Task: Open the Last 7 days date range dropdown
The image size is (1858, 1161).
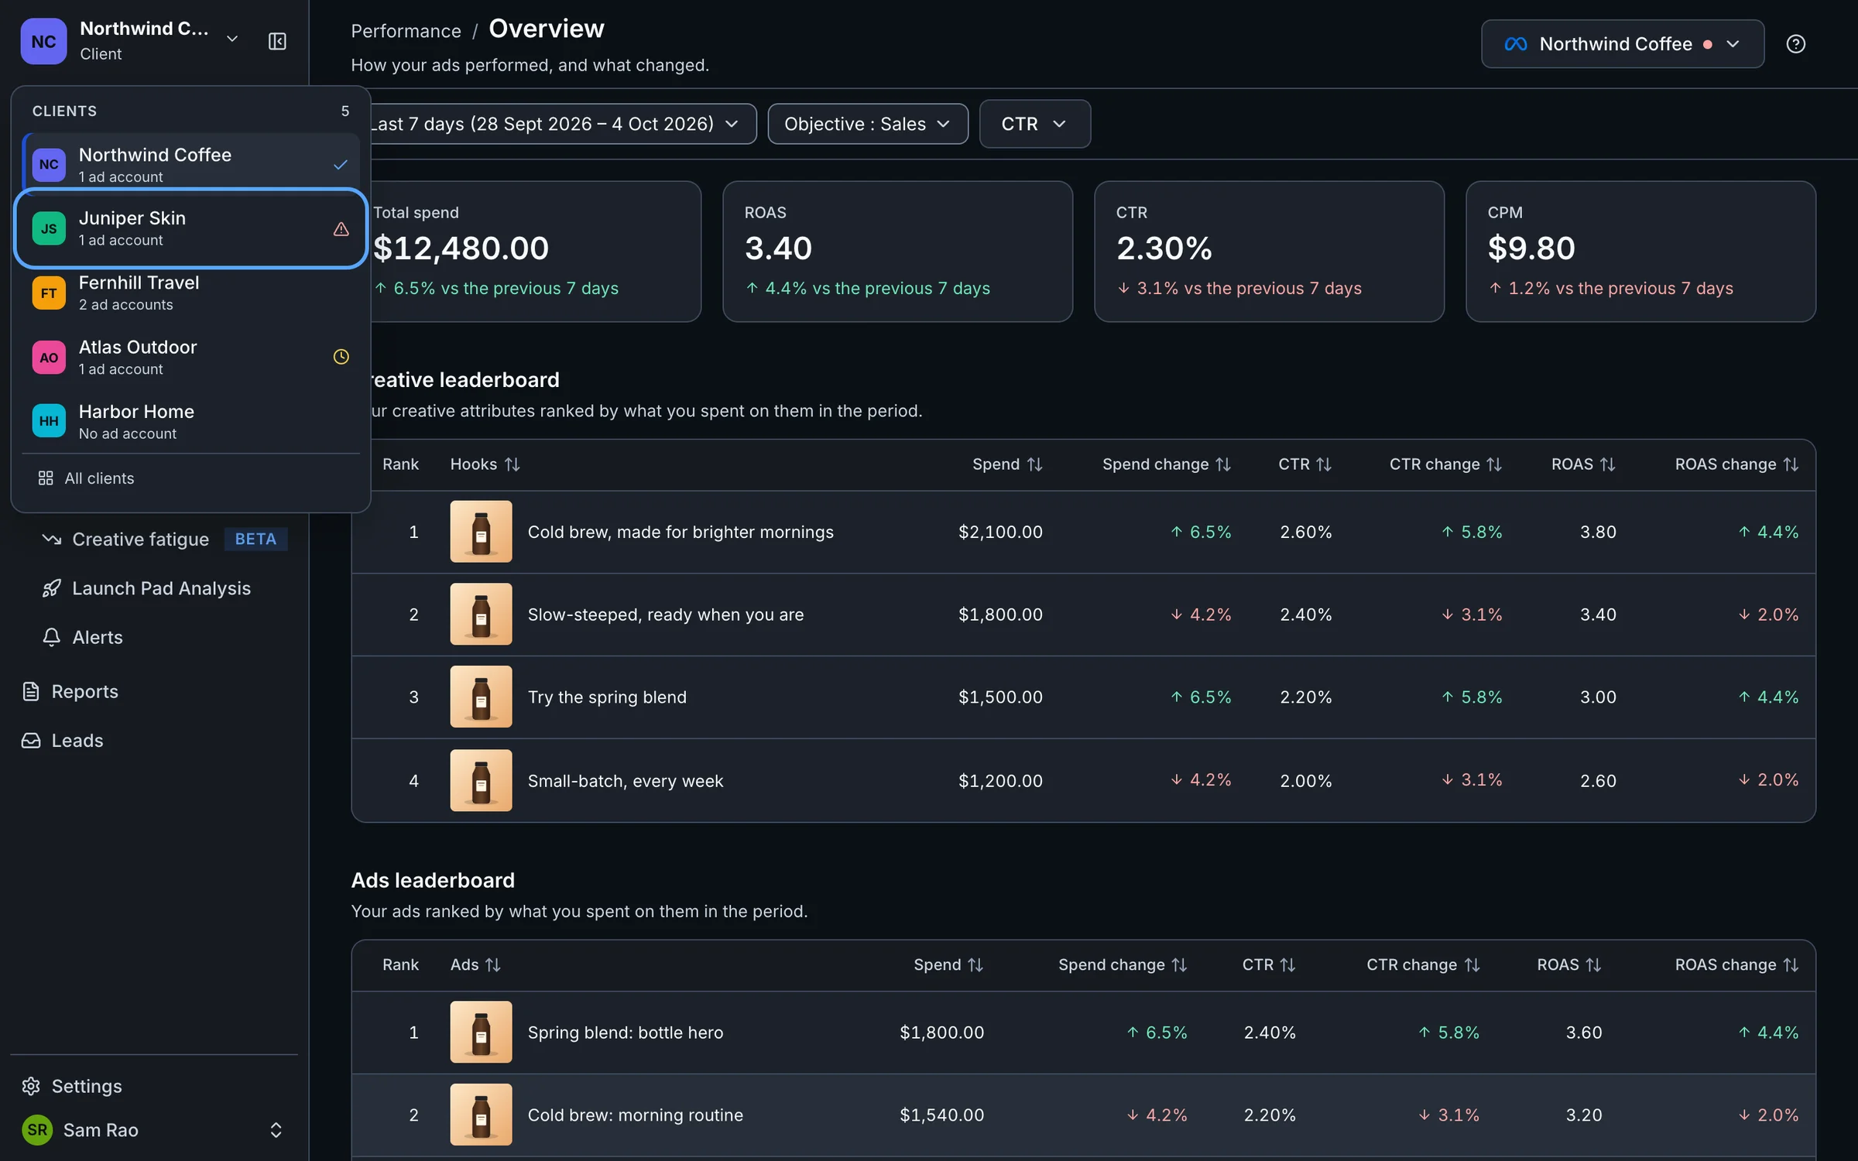Action: 556,124
